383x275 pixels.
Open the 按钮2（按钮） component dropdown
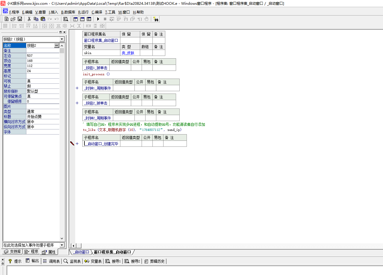tap(62, 39)
